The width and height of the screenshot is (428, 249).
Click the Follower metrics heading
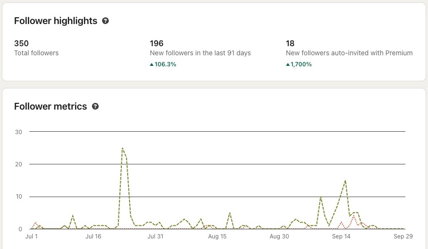pos(51,107)
